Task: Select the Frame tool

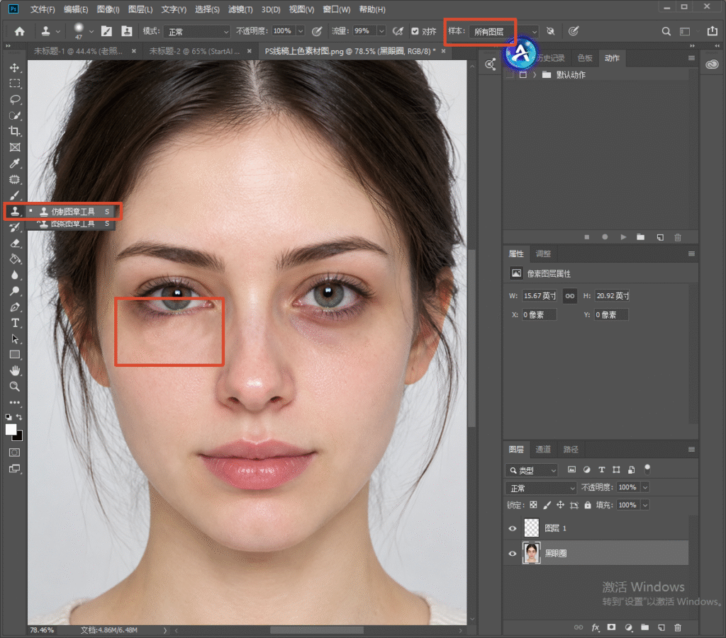Action: (x=15, y=147)
